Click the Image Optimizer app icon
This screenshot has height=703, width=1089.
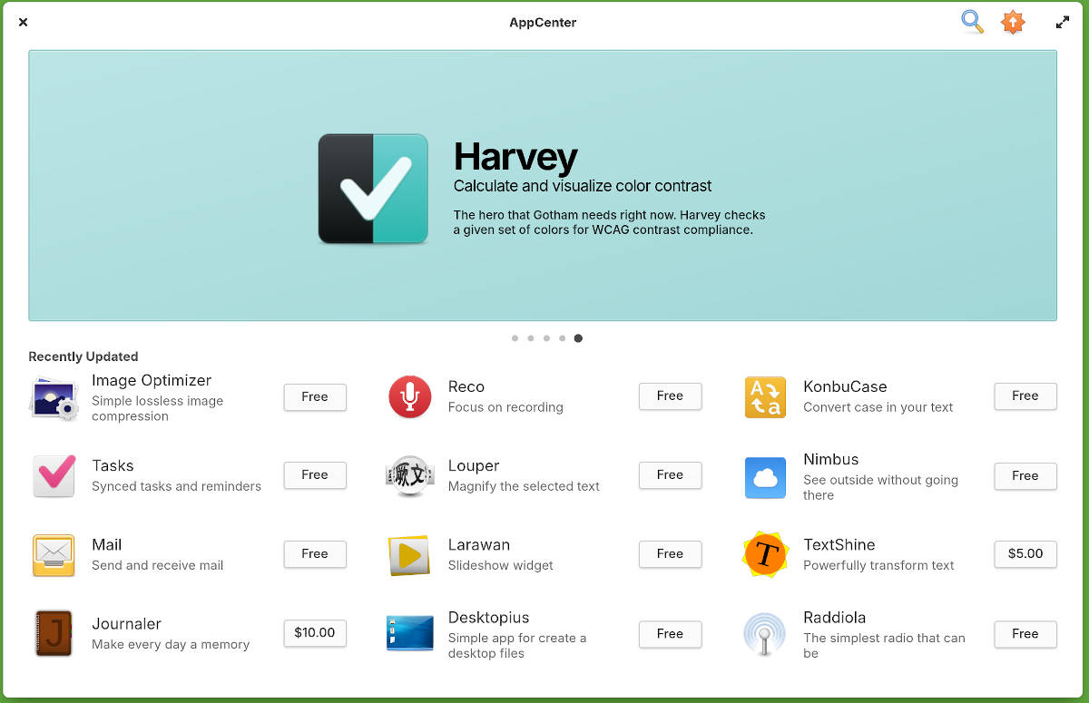[x=54, y=397]
